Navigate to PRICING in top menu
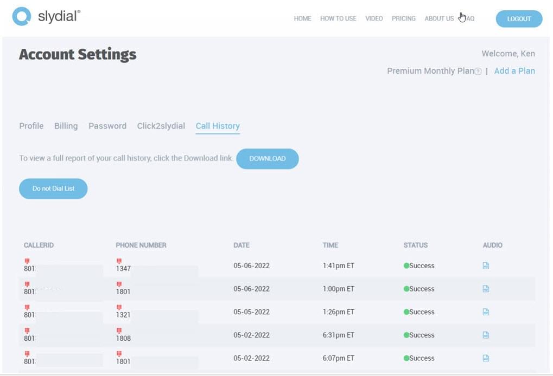Image resolution: width=553 pixels, height=376 pixels. pos(403,18)
